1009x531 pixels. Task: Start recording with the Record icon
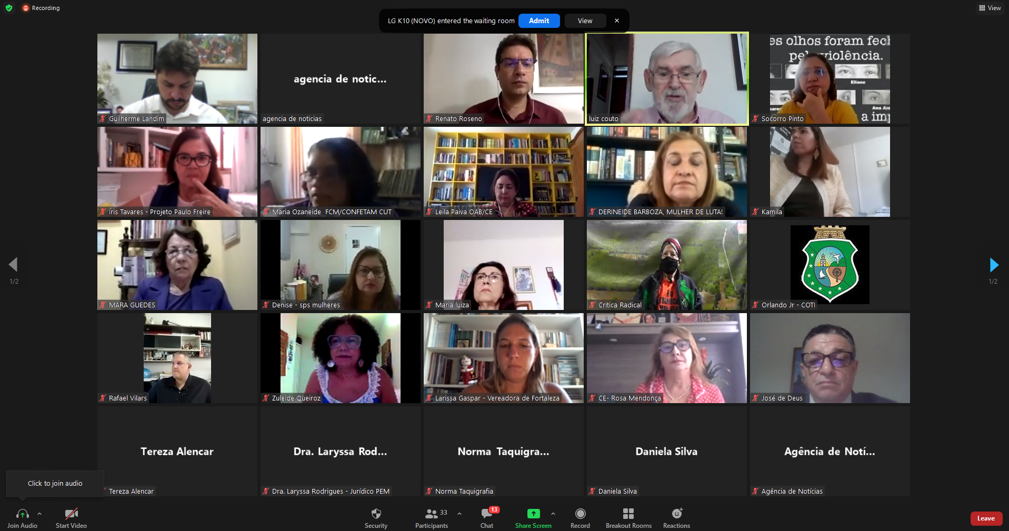click(x=580, y=514)
